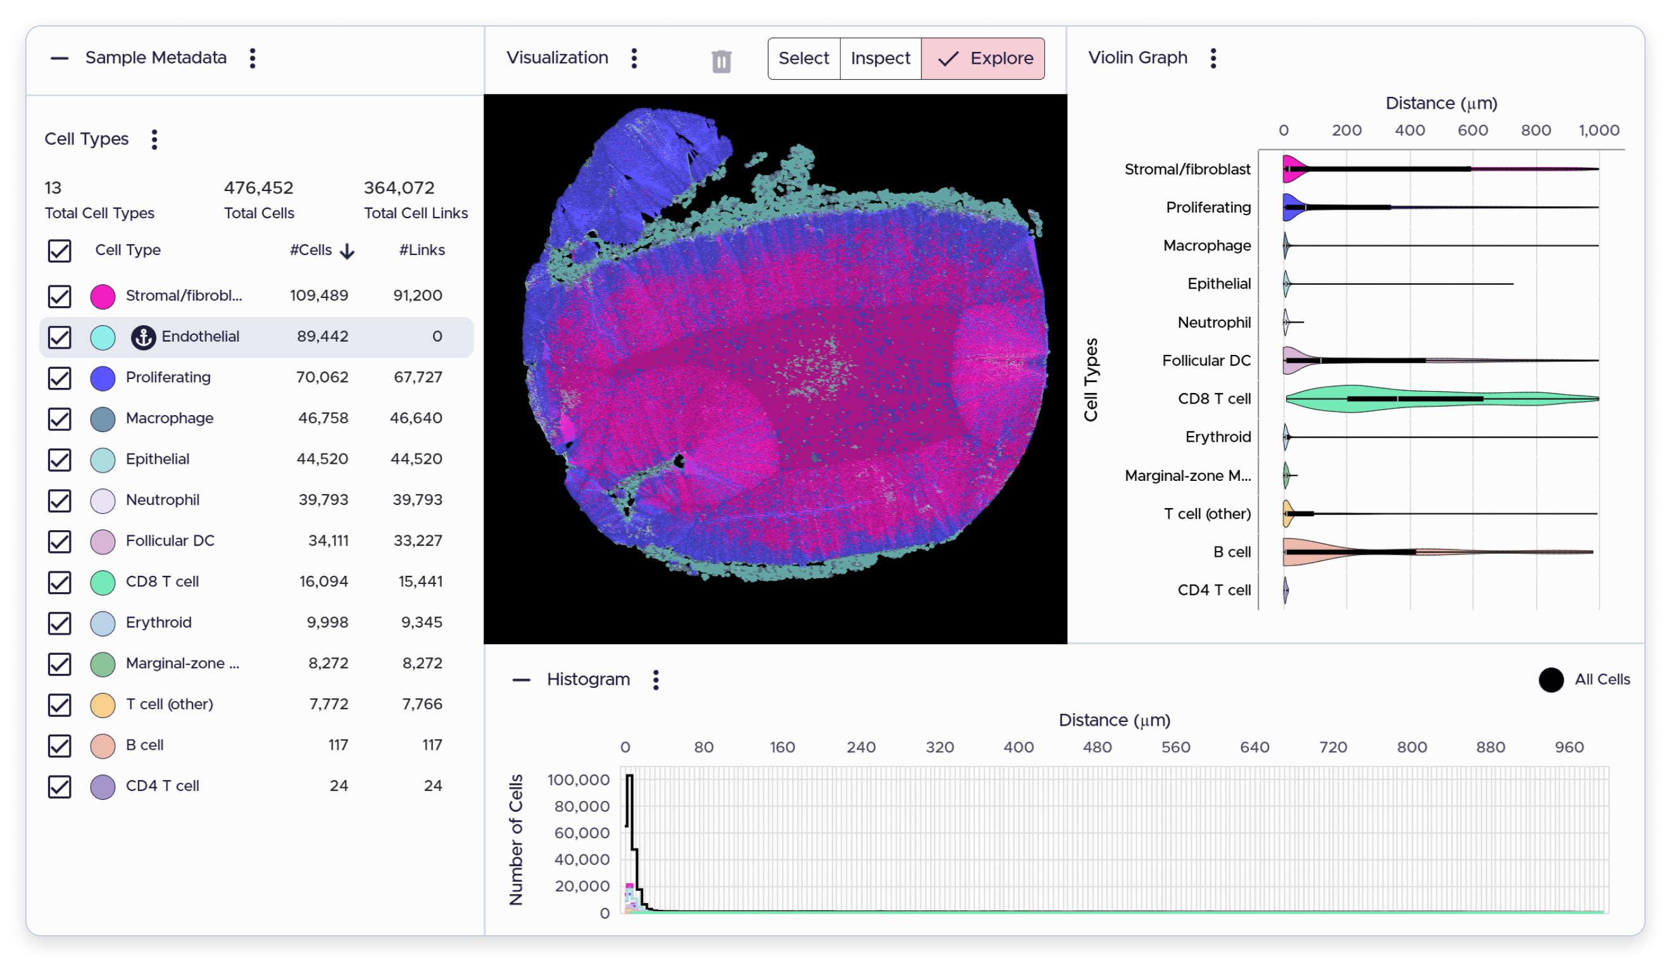
Task: Open Visualization panel kebab menu
Action: pos(634,58)
